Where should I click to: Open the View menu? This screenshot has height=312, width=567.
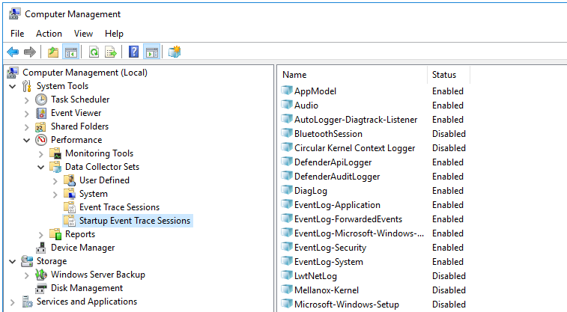pyautogui.click(x=83, y=34)
